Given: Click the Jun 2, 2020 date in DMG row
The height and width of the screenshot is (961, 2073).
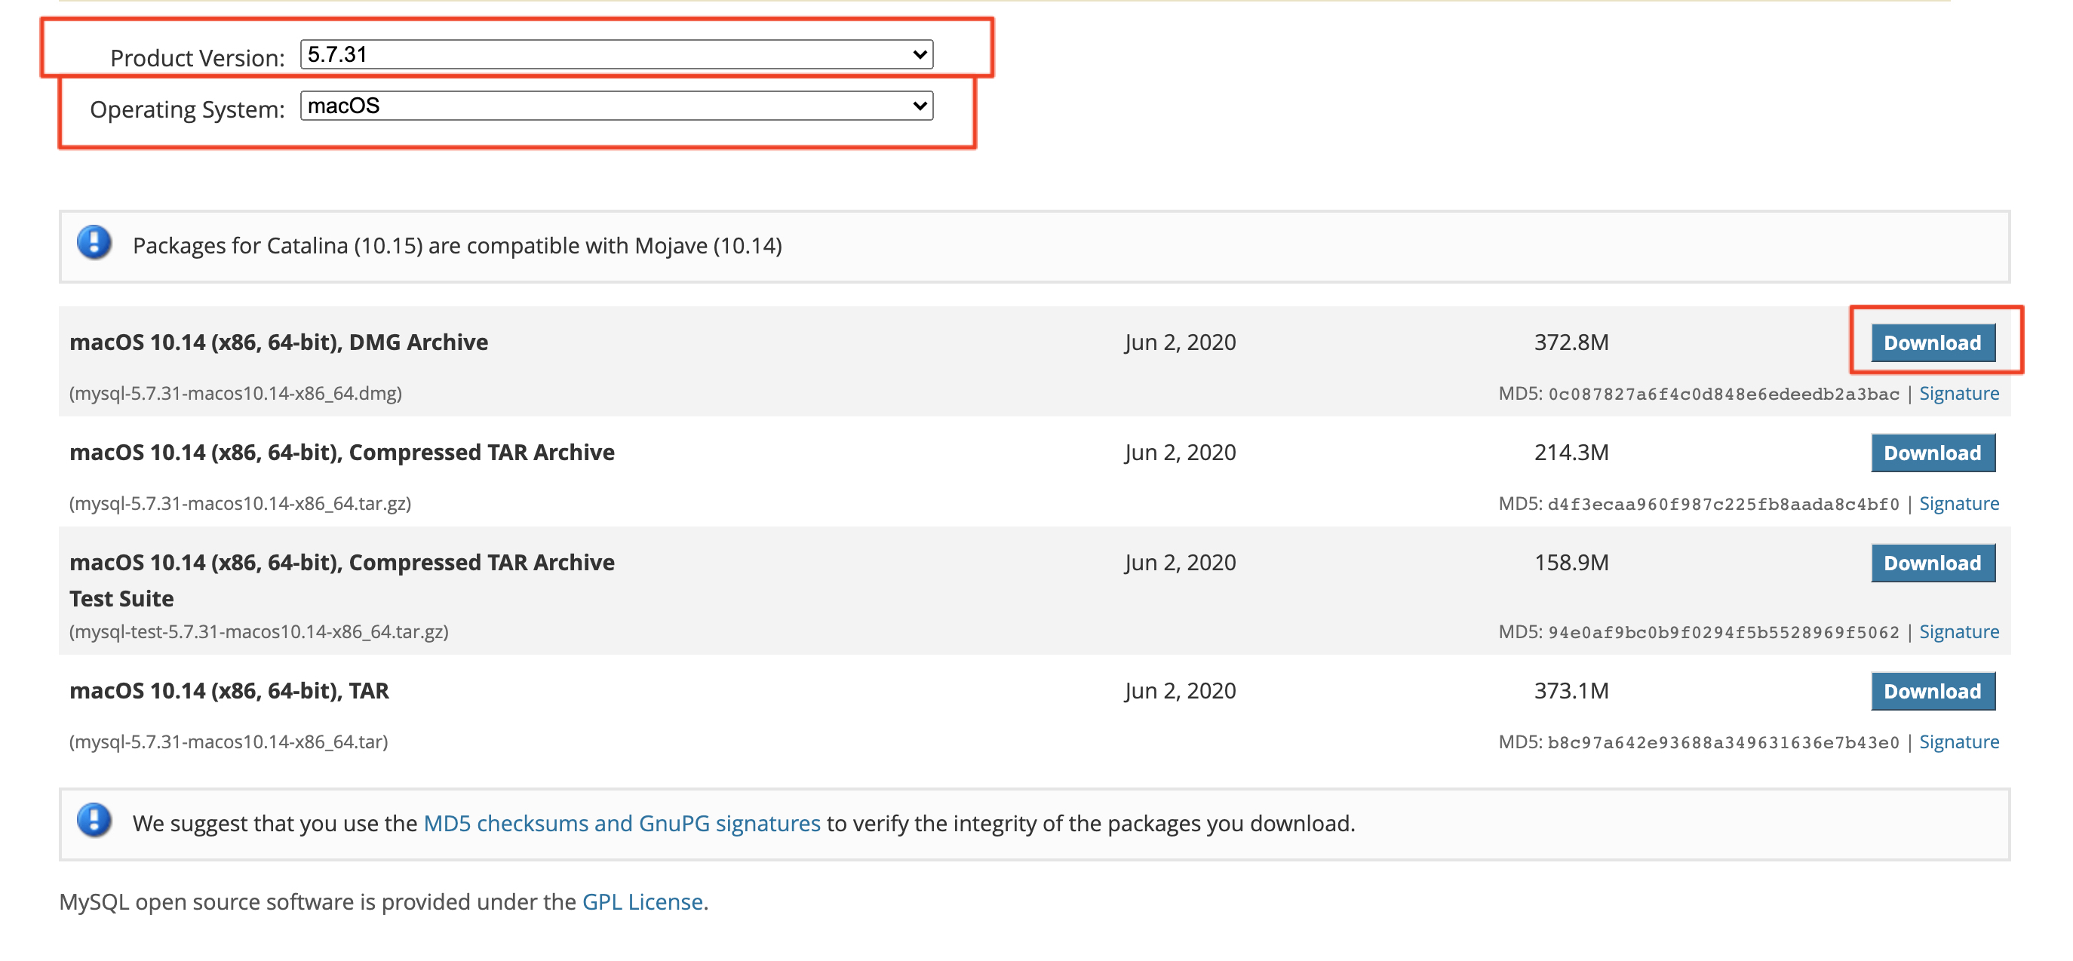Looking at the screenshot, I should pos(1180,342).
